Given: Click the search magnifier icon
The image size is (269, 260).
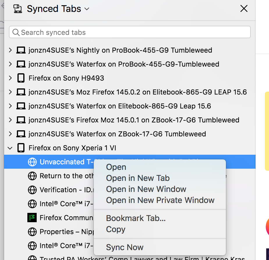Looking at the screenshot, I should tap(16, 32).
